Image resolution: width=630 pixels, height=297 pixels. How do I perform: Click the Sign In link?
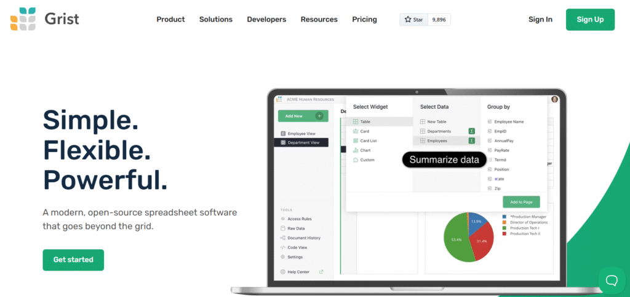[x=540, y=20]
